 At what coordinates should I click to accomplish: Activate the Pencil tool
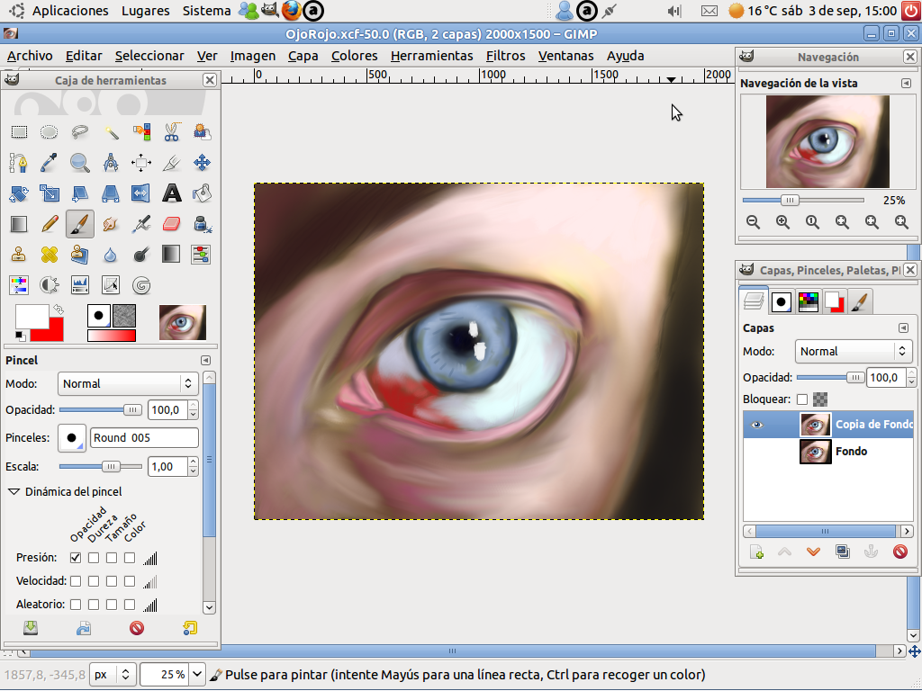50,223
